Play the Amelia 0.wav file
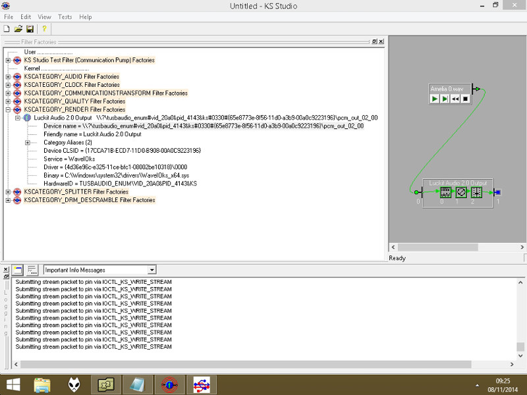 tap(435, 99)
